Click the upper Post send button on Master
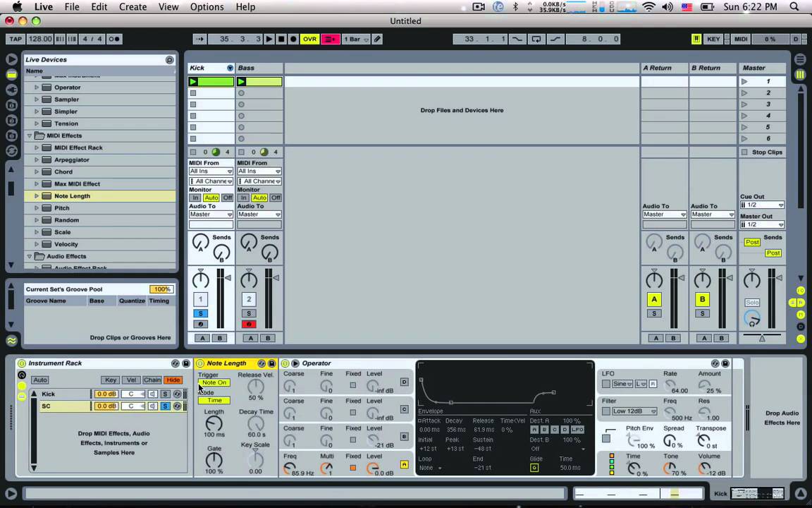 pos(752,242)
